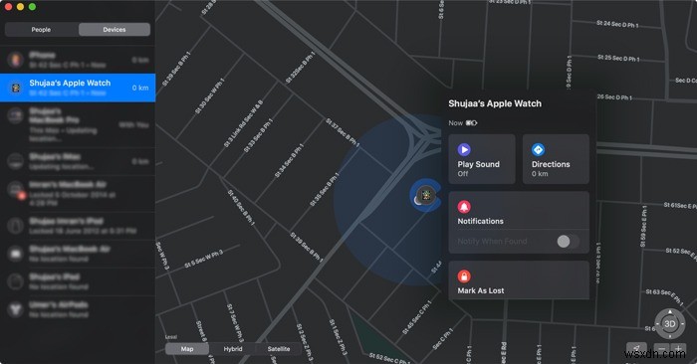Mark the Apple Watch as lost
This screenshot has height=364, width=697.
pyautogui.click(x=519, y=280)
